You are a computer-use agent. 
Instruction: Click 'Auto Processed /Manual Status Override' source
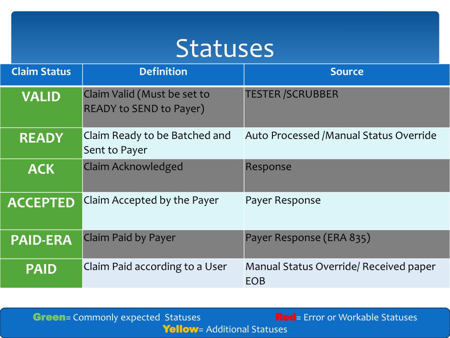pos(347,143)
